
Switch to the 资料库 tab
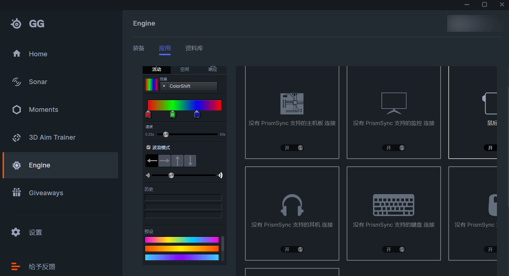click(194, 48)
